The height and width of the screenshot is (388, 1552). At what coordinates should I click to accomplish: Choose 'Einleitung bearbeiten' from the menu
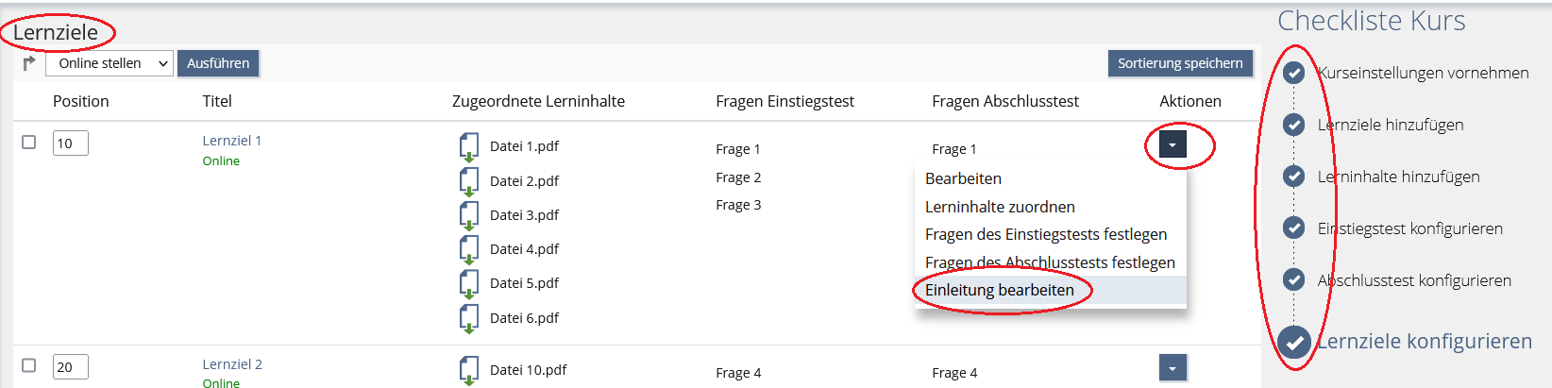[x=999, y=290]
